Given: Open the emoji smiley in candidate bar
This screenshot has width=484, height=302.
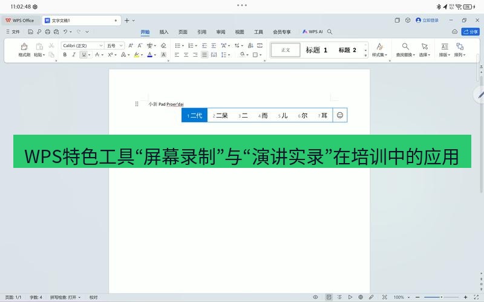Looking at the screenshot, I should tap(340, 115).
